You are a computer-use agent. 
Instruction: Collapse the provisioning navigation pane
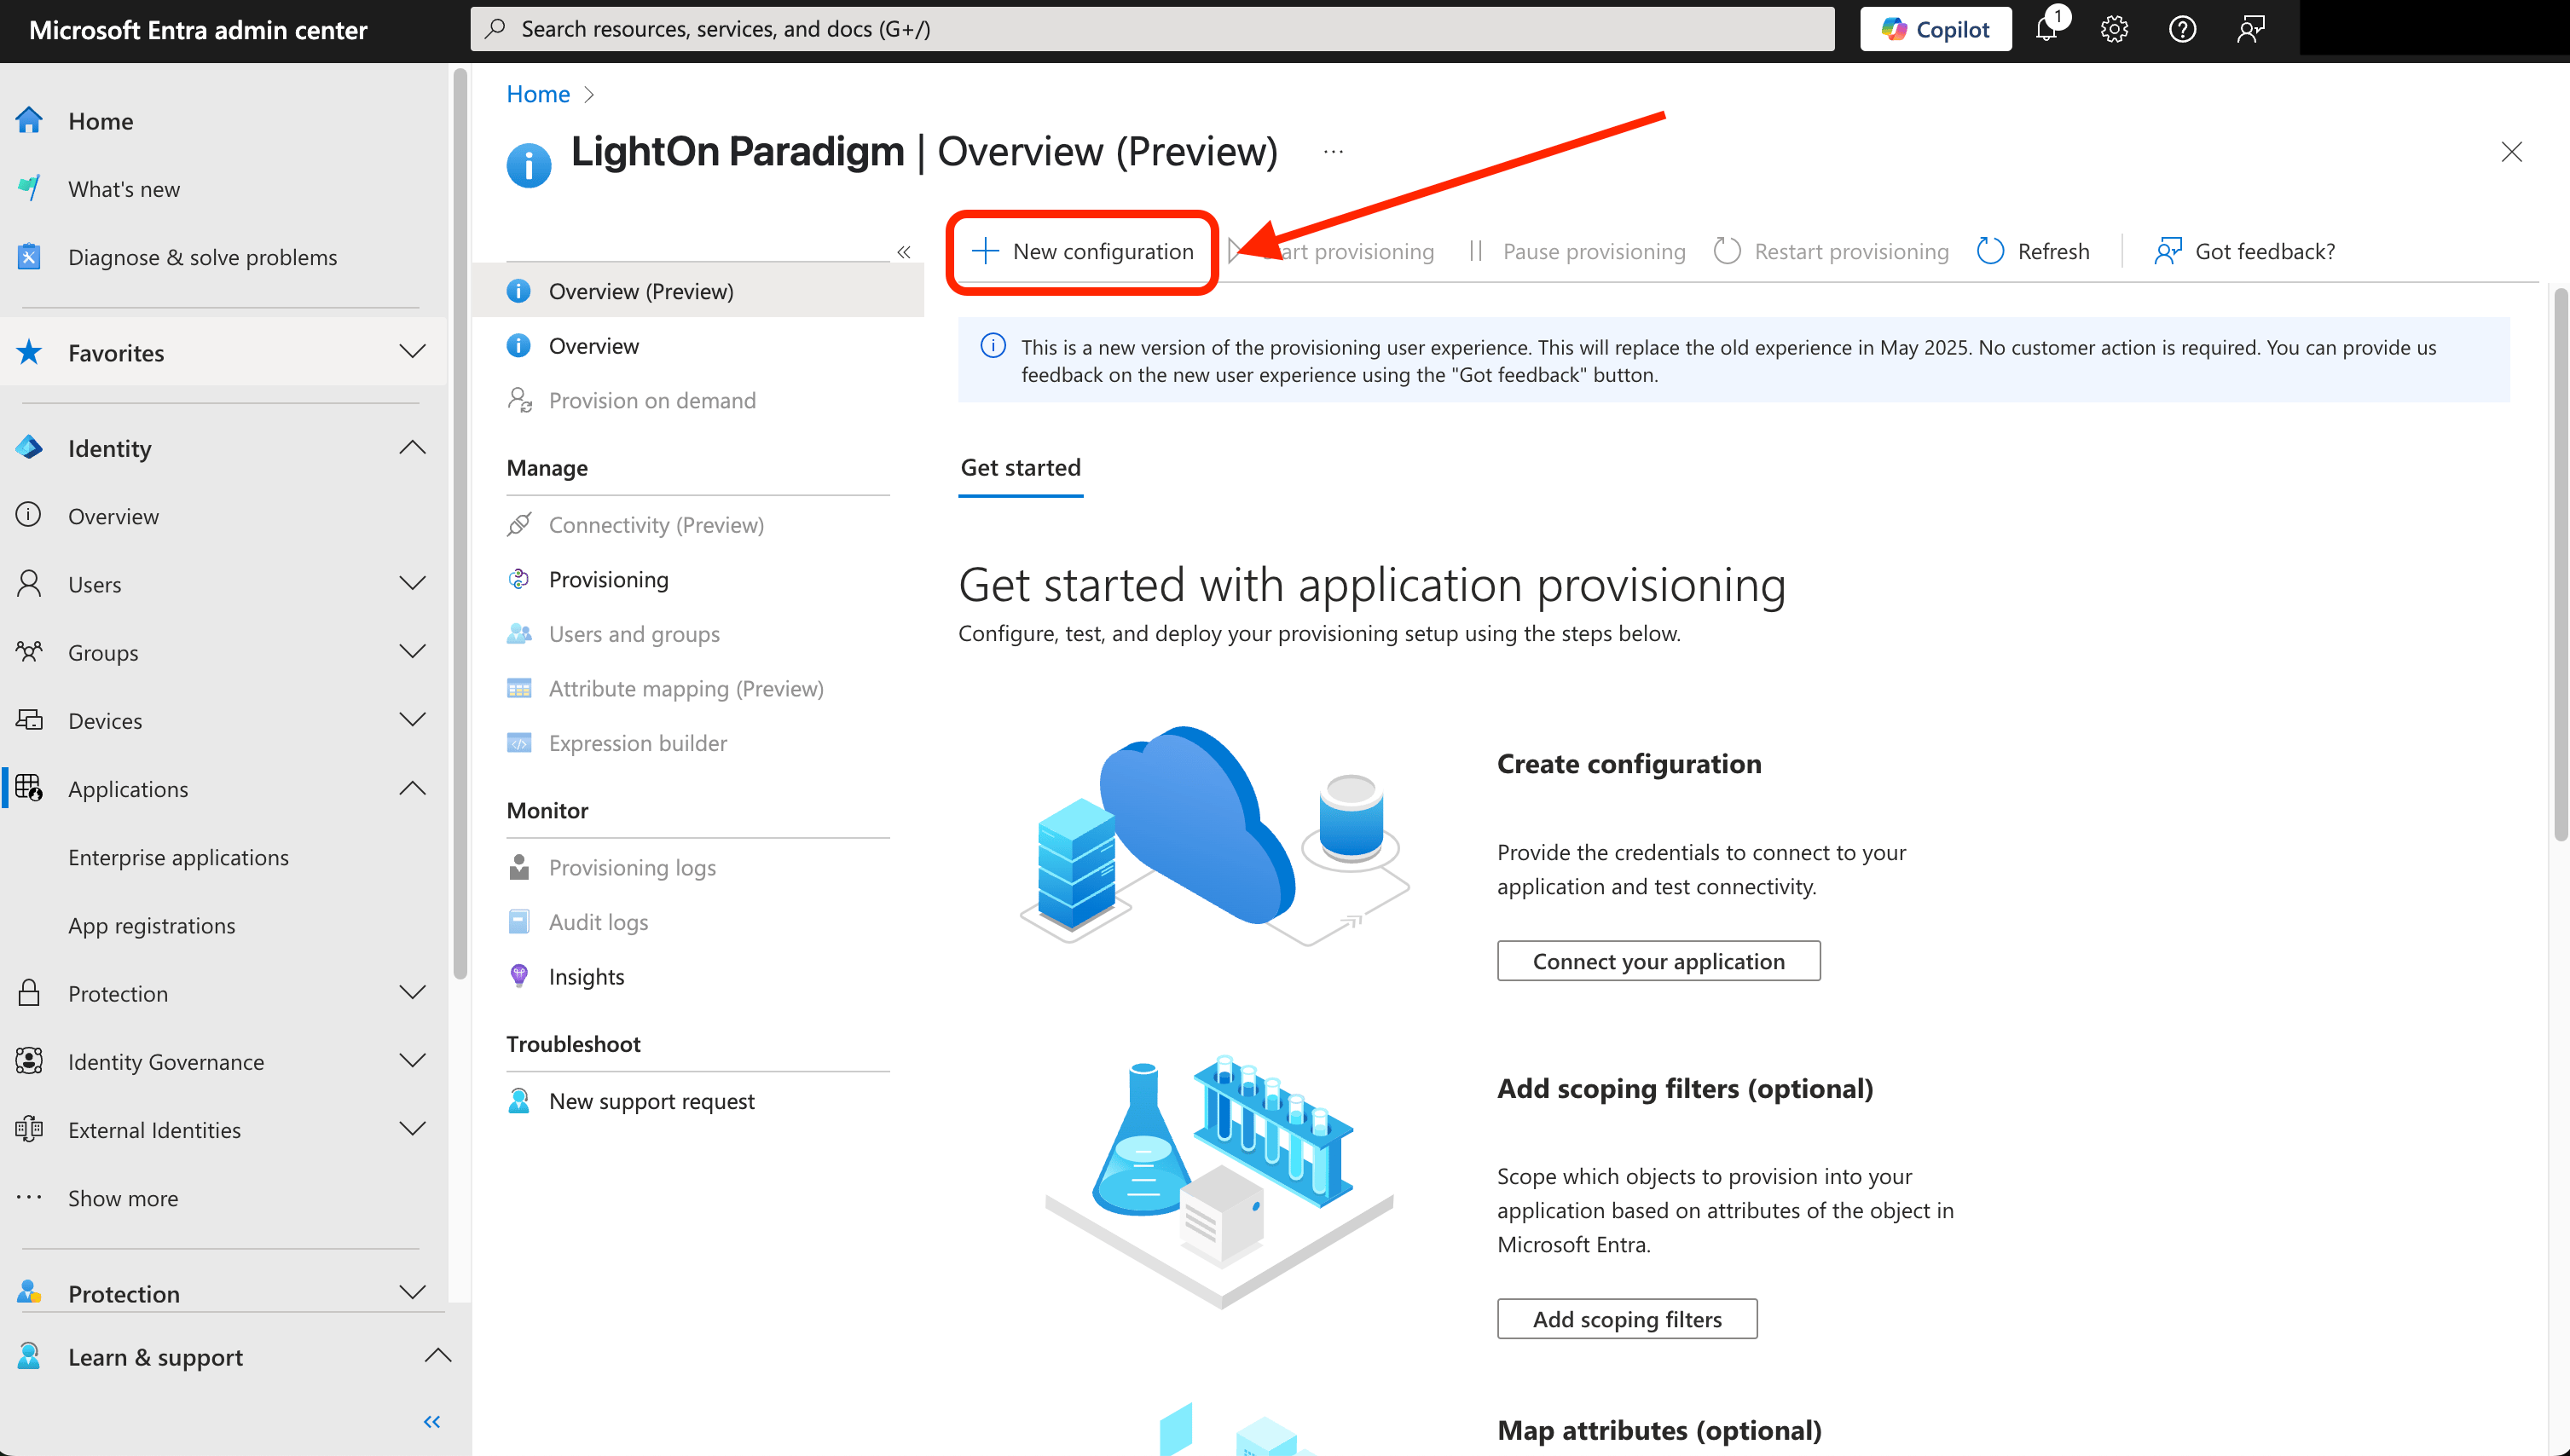pos(903,251)
